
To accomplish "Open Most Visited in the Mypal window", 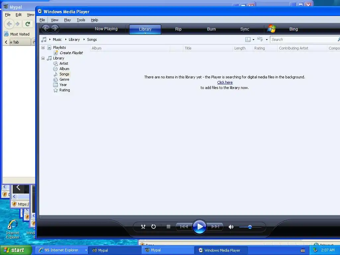I will coord(17,34).
